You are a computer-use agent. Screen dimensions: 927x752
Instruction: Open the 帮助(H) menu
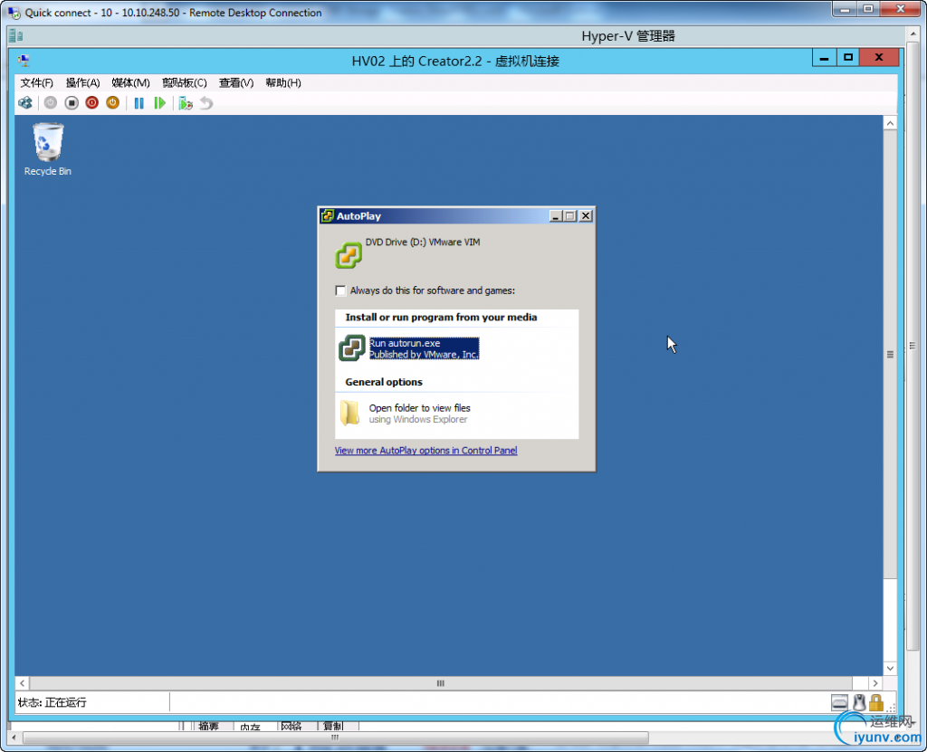point(283,82)
